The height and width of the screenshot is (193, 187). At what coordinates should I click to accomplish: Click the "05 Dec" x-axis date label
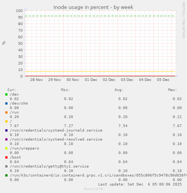tap(163, 80)
